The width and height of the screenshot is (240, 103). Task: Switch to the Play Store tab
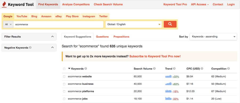[x=72, y=16]
